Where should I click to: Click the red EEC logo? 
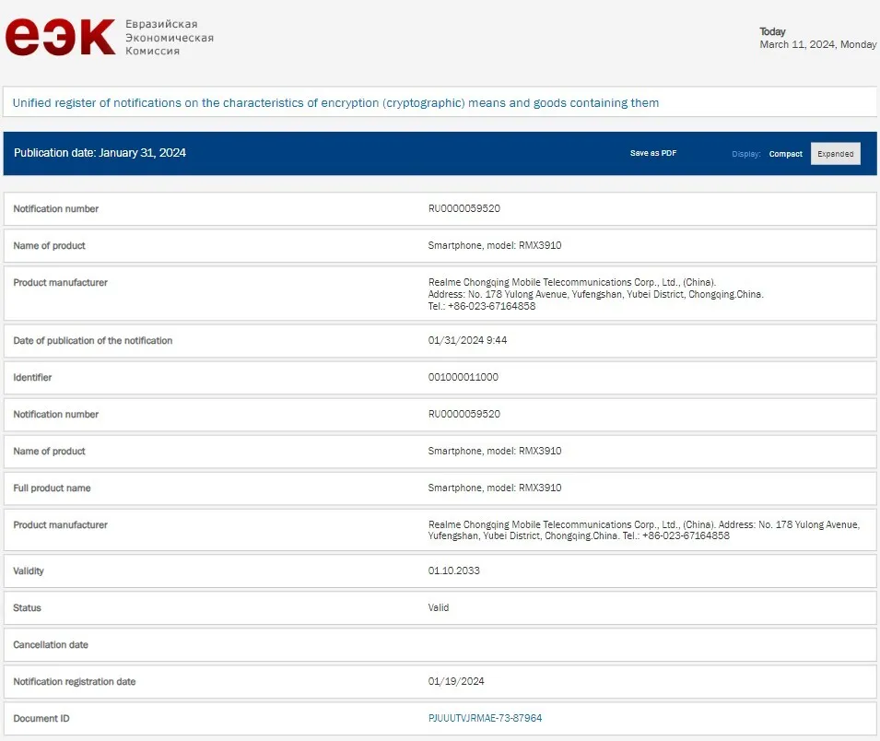[60, 38]
